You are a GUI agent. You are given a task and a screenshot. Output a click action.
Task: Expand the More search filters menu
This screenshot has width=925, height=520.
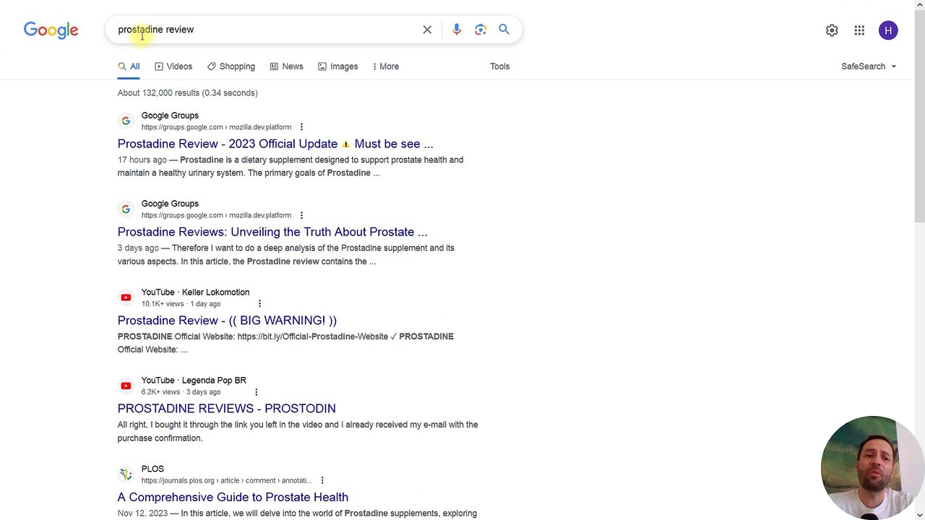click(386, 66)
